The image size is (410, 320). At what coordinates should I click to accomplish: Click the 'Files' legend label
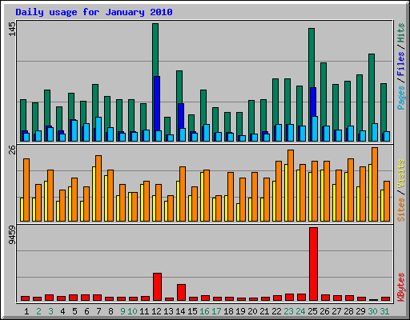[401, 64]
